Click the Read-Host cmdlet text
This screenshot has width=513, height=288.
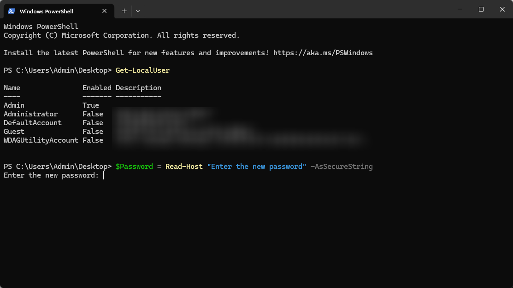(x=184, y=166)
